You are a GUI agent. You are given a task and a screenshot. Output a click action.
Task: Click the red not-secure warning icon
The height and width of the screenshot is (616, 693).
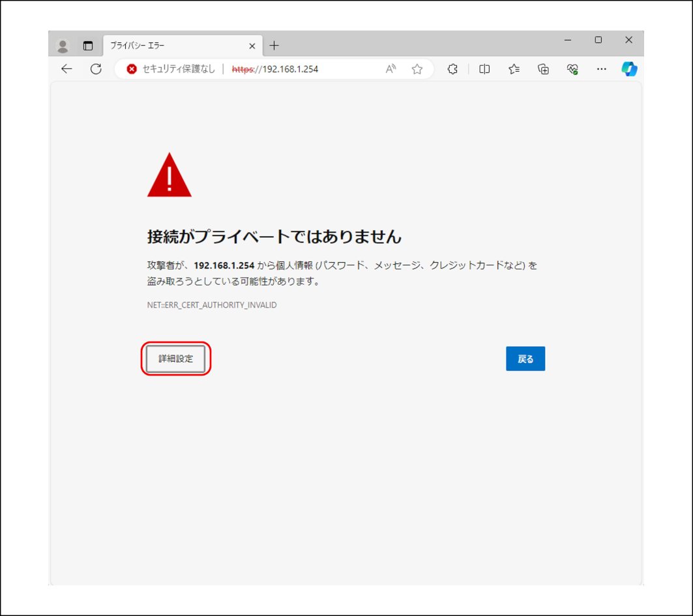[131, 69]
